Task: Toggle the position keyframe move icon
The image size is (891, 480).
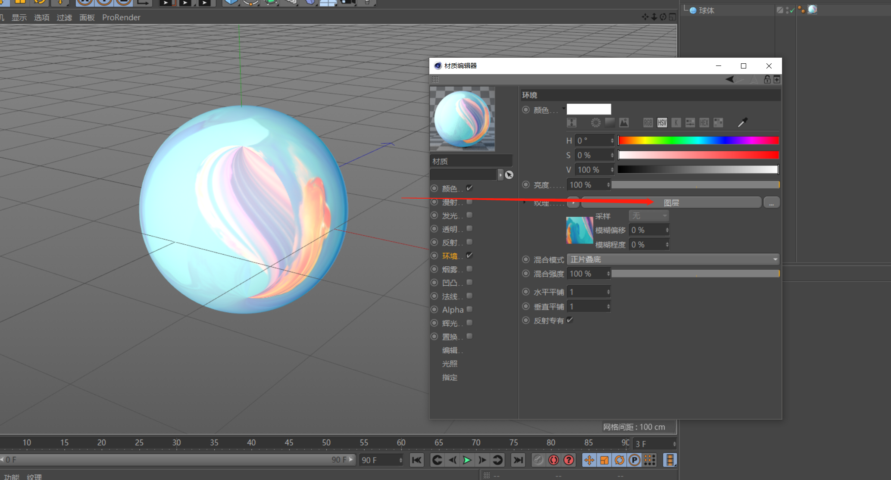Action: tap(589, 460)
